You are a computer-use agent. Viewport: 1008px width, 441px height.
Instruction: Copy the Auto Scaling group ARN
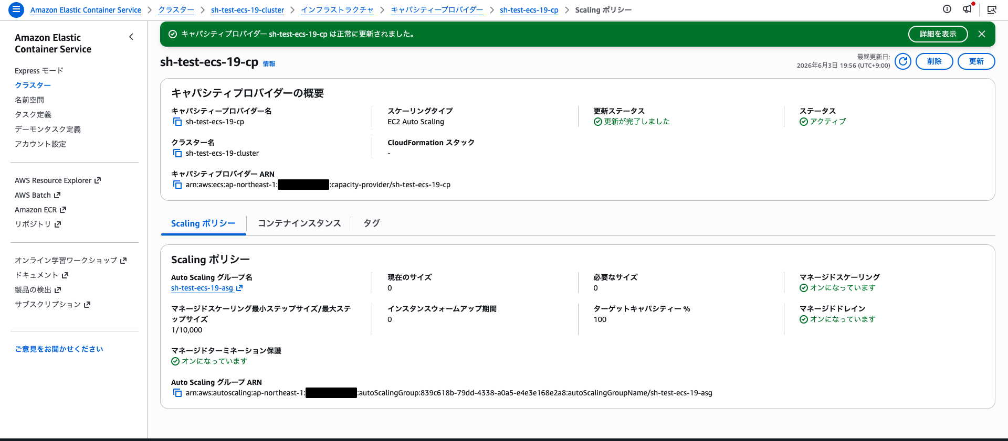[177, 393]
